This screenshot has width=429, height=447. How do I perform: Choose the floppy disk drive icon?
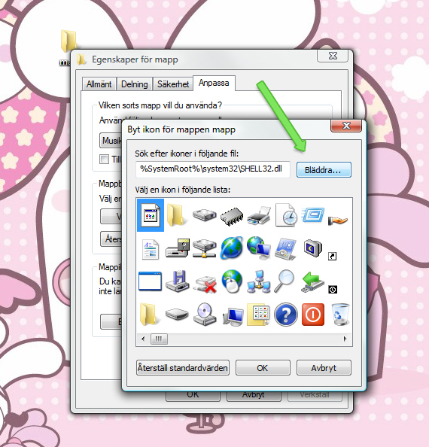point(177,281)
